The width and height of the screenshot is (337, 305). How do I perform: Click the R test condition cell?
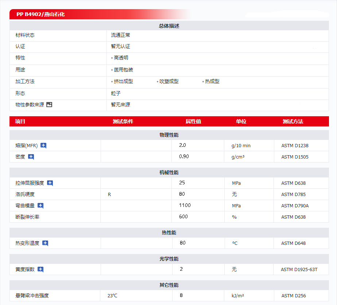[109, 195]
